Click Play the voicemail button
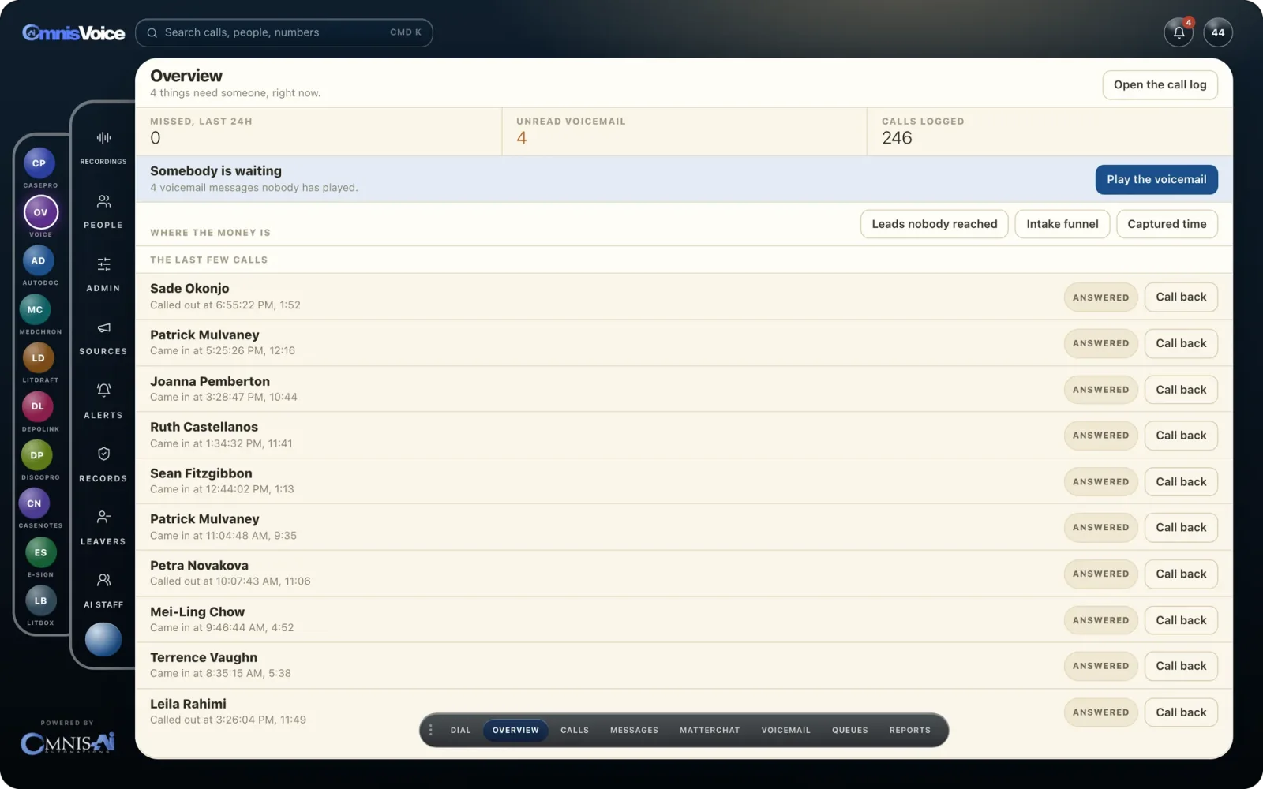This screenshot has width=1263, height=789. point(1156,179)
